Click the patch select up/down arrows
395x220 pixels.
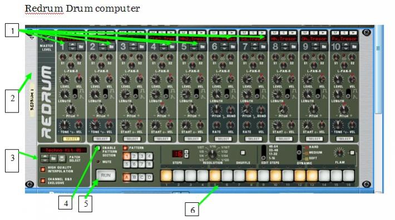pos(45,158)
